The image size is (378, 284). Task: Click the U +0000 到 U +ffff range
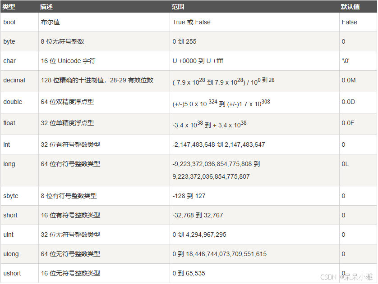click(x=198, y=61)
